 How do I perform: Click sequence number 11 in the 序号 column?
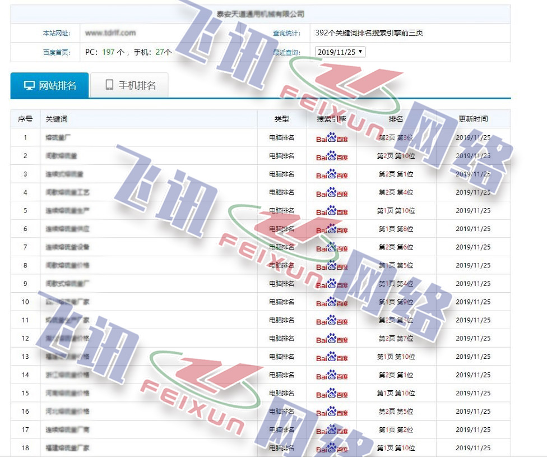pyautogui.click(x=25, y=320)
